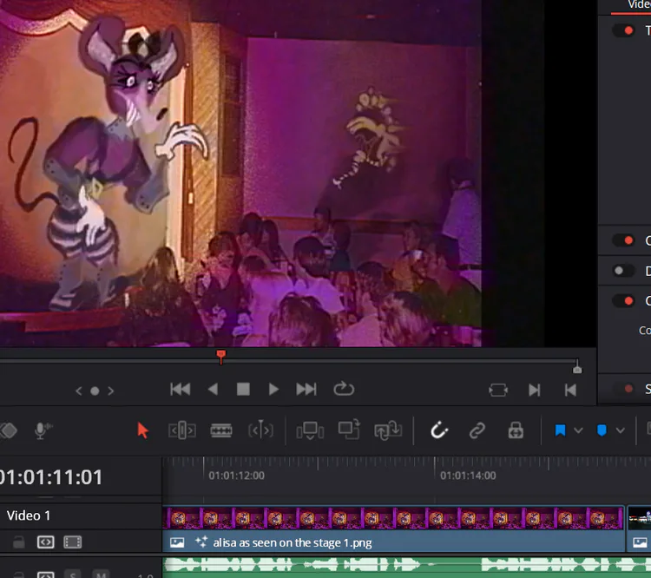Toggle the audio track auto selector
The height and width of the screenshot is (578, 651).
tap(46, 575)
